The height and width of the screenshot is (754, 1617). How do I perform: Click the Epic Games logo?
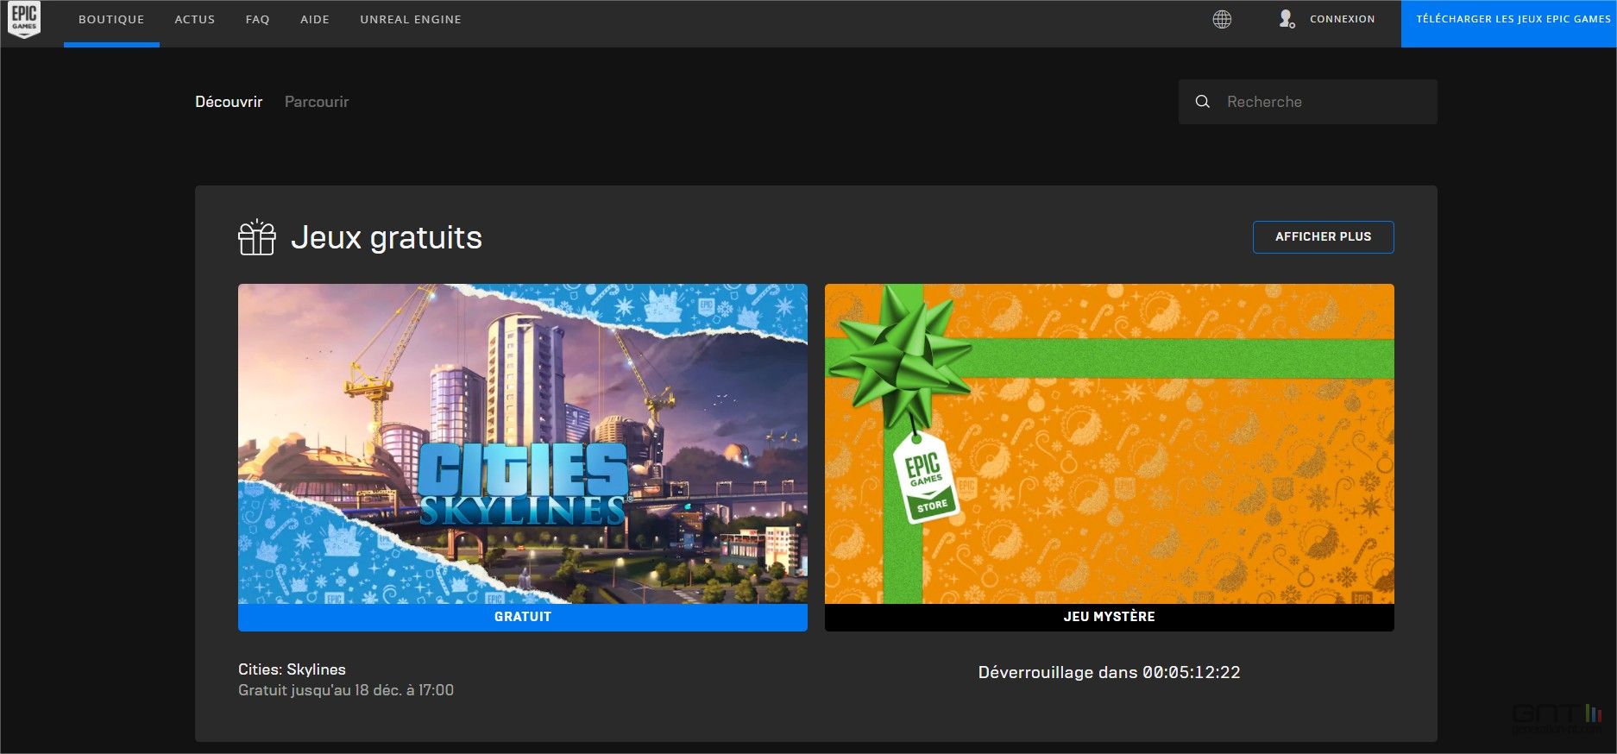coord(24,20)
